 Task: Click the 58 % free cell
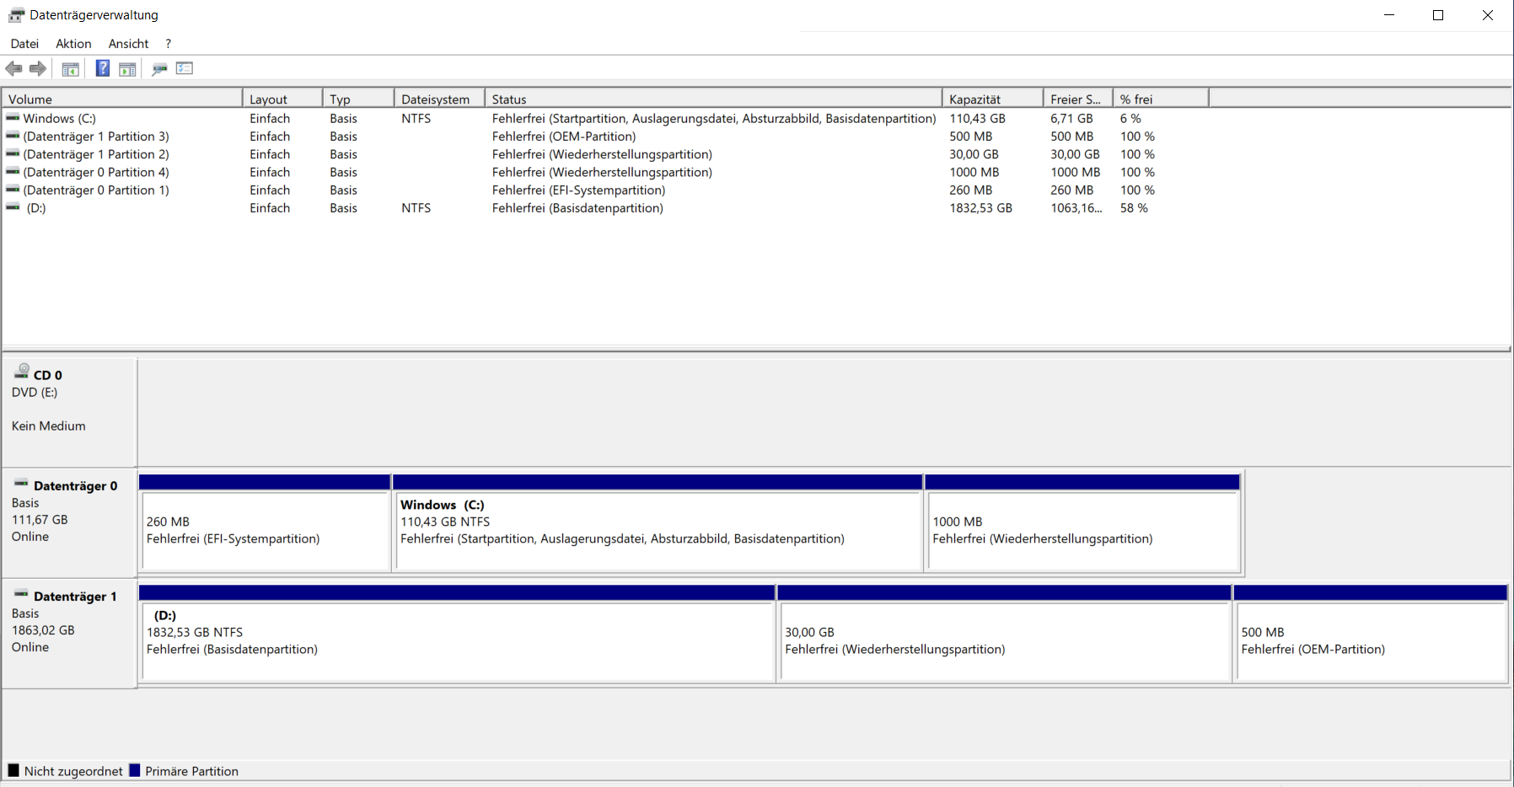point(1134,207)
